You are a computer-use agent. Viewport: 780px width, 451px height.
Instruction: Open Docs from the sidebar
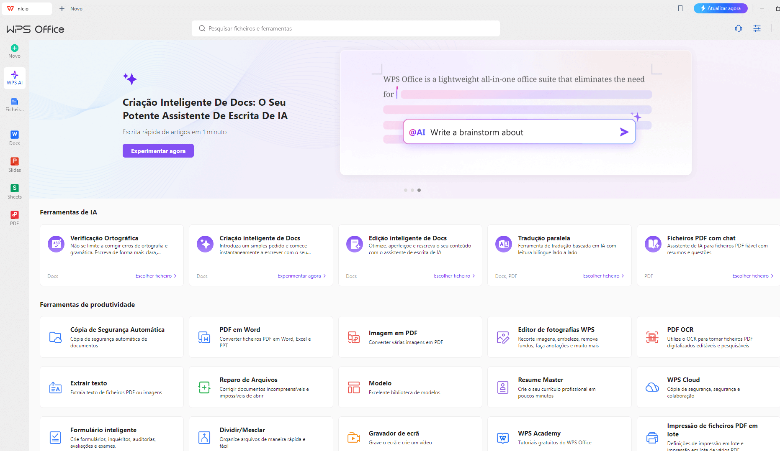coord(15,138)
